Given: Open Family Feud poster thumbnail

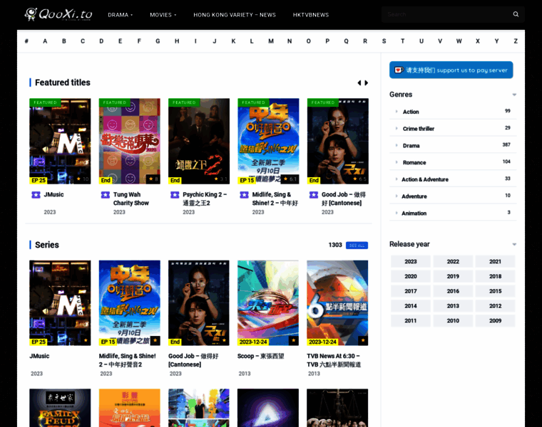Looking at the screenshot, I should 60,408.
